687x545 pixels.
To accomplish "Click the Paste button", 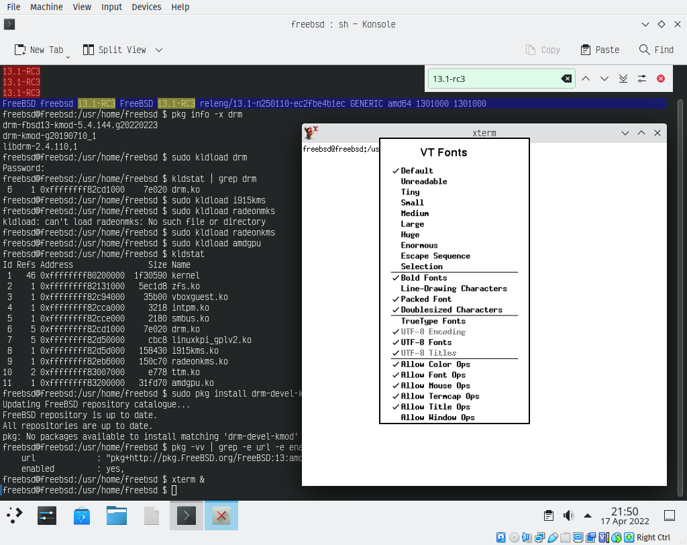I will coord(599,50).
